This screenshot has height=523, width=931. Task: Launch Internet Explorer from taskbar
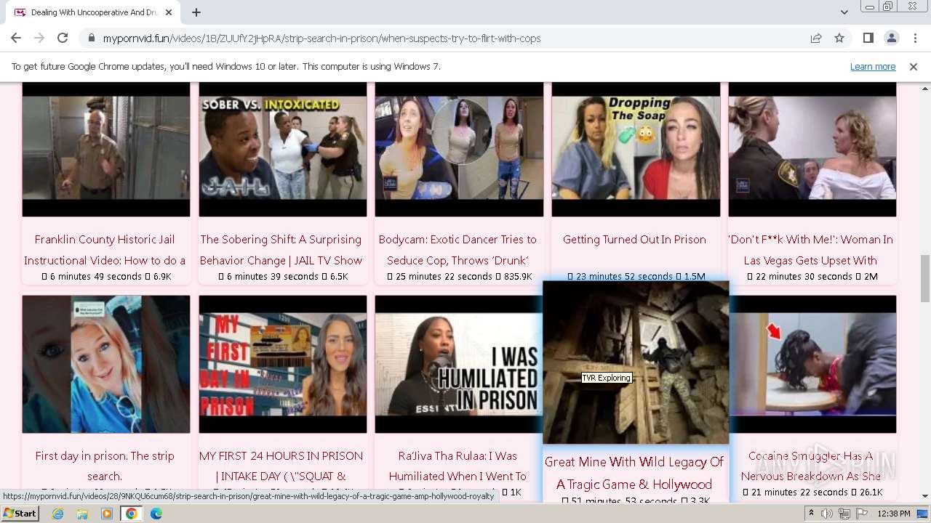pyautogui.click(x=57, y=514)
